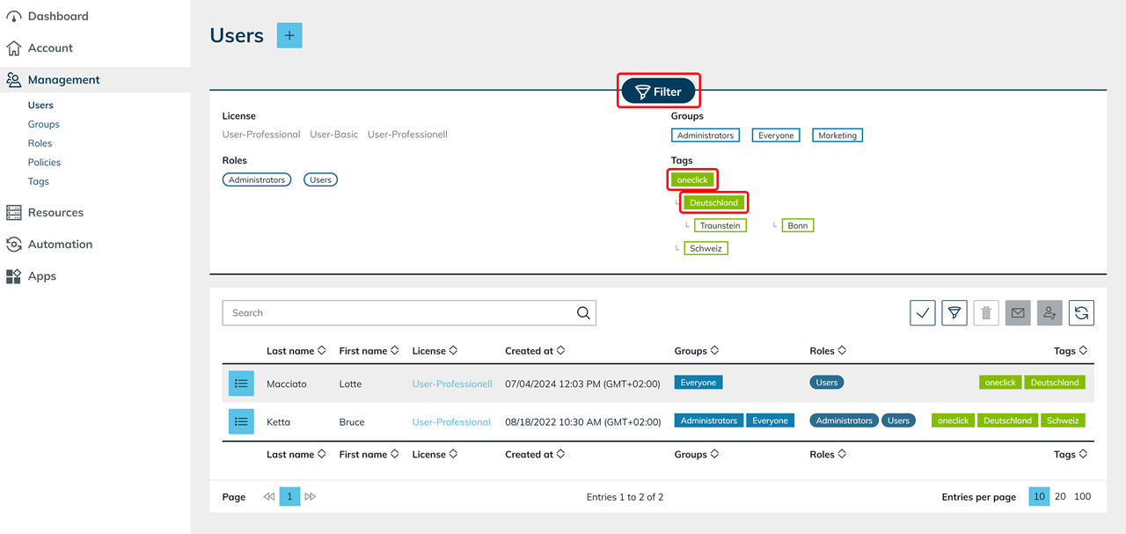Viewport: 1126px width, 534px height.
Task: Click into the Search input field
Action: click(396, 313)
